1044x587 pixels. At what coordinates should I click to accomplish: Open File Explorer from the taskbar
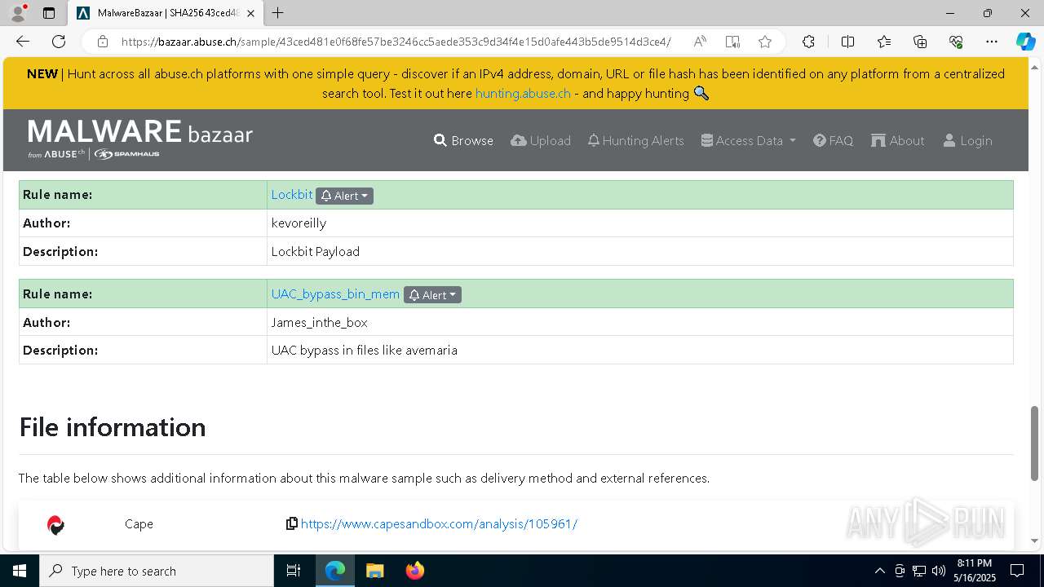[x=374, y=571]
